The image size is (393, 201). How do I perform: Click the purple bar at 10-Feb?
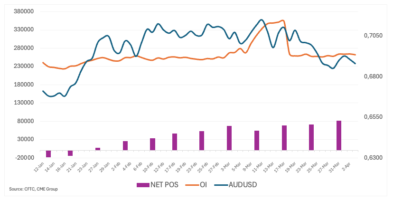[152, 144]
